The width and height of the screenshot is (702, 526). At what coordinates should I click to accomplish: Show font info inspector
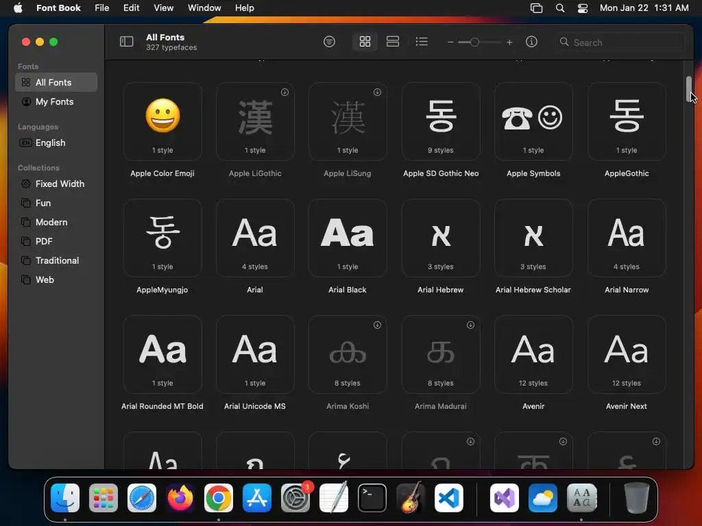[x=531, y=42]
